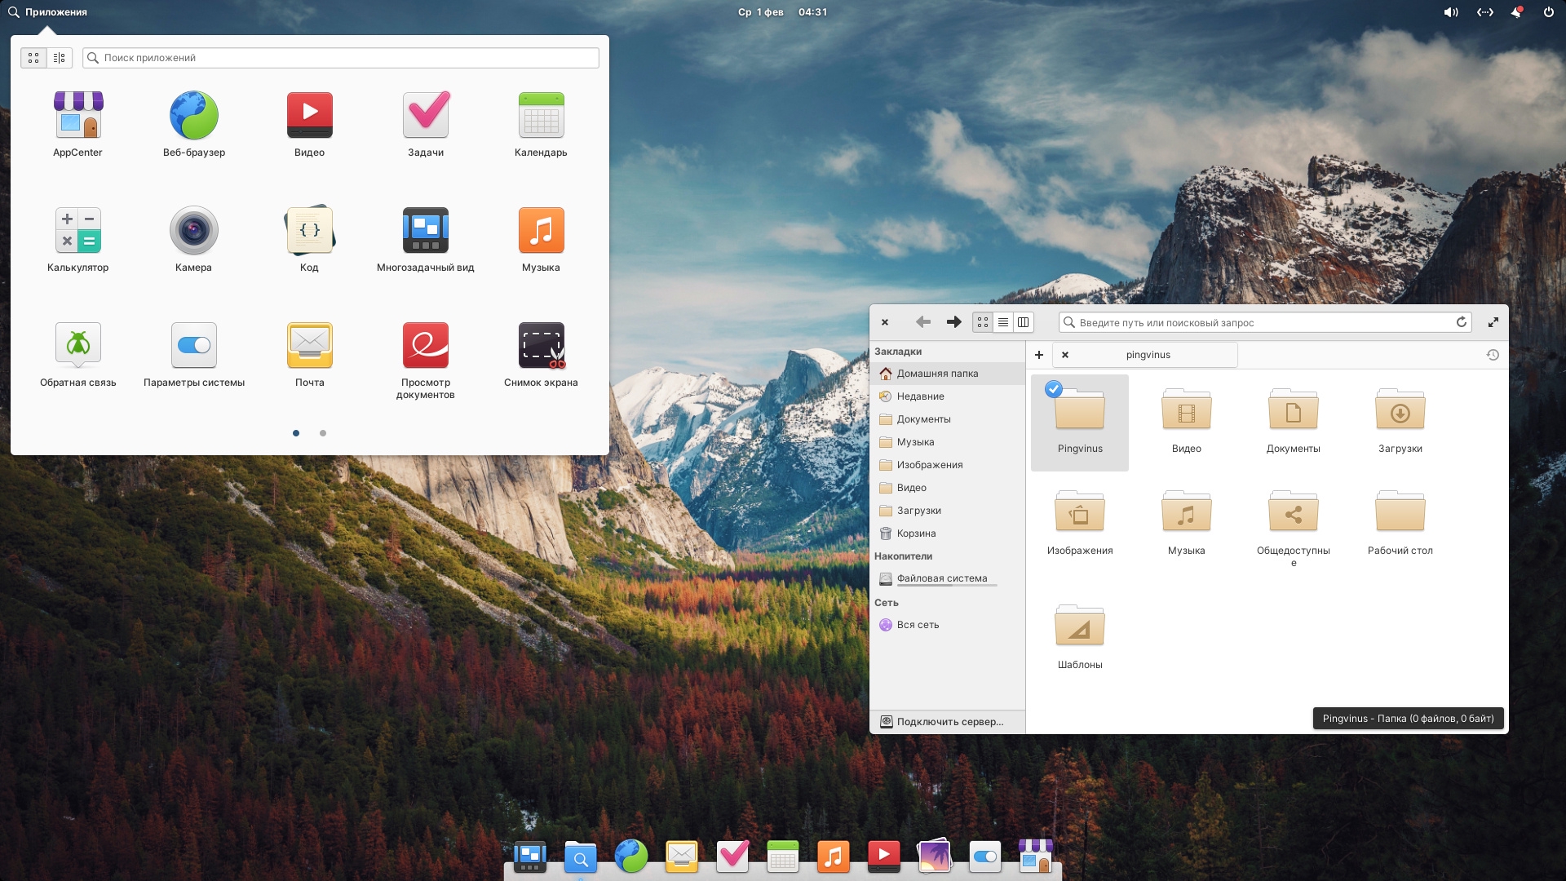Launch the Camera app
The height and width of the screenshot is (881, 1566).
point(193,231)
